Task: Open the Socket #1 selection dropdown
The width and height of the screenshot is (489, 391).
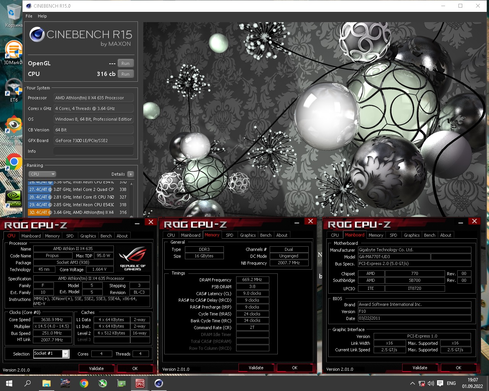Action: click(x=51, y=354)
